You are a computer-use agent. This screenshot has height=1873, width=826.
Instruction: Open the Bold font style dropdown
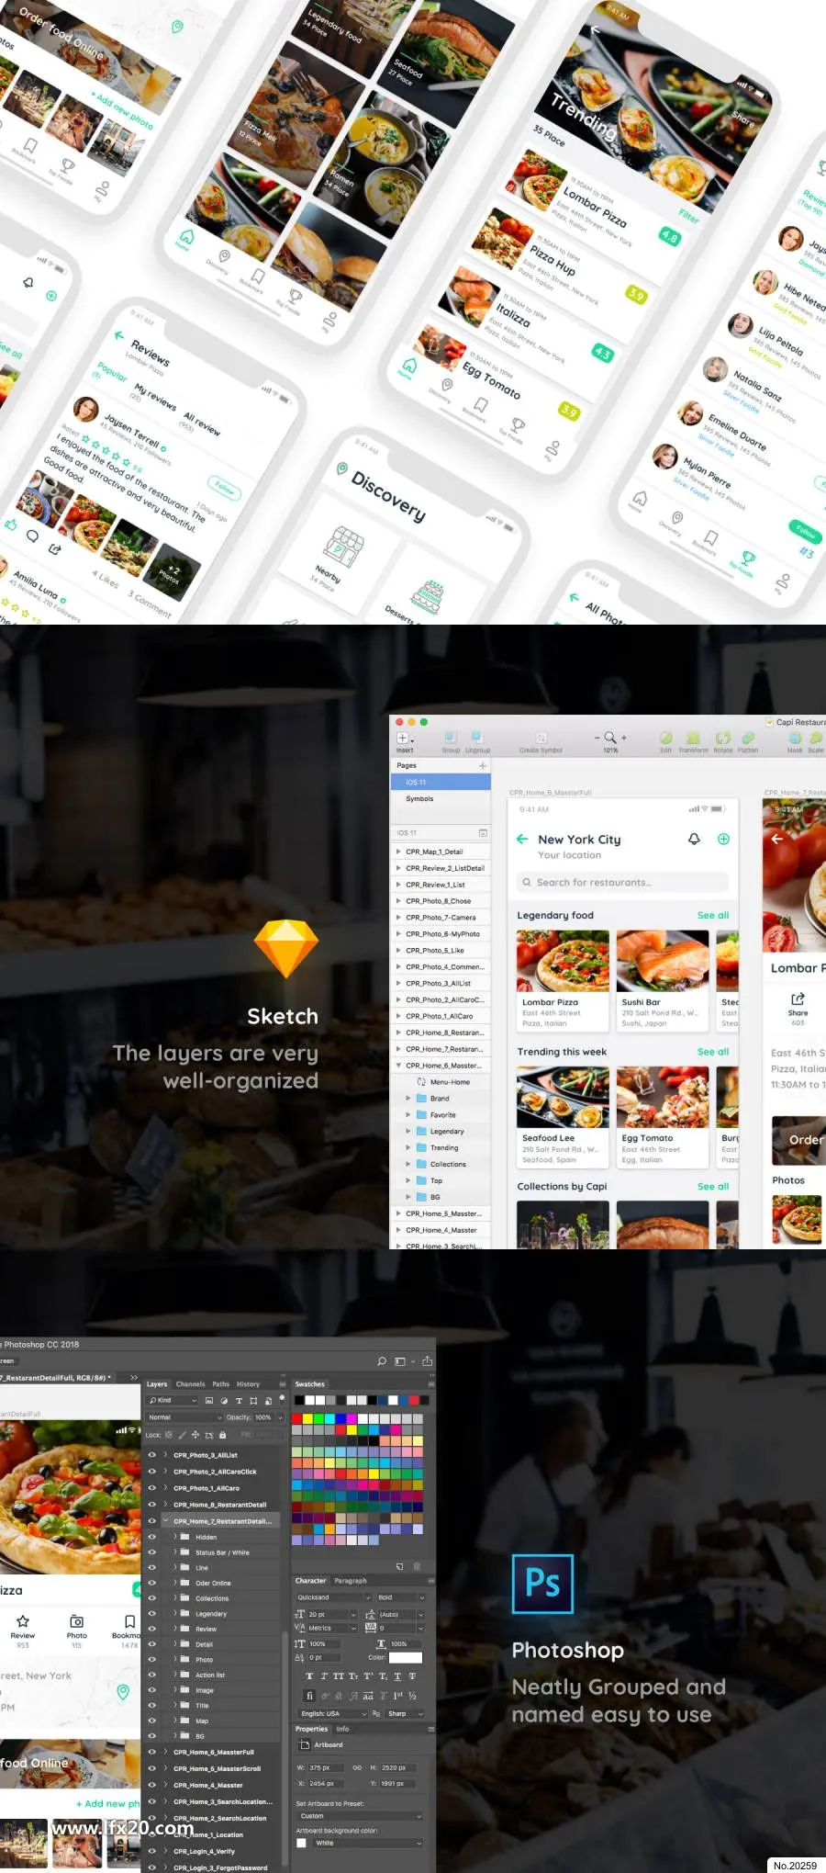coord(401,1597)
